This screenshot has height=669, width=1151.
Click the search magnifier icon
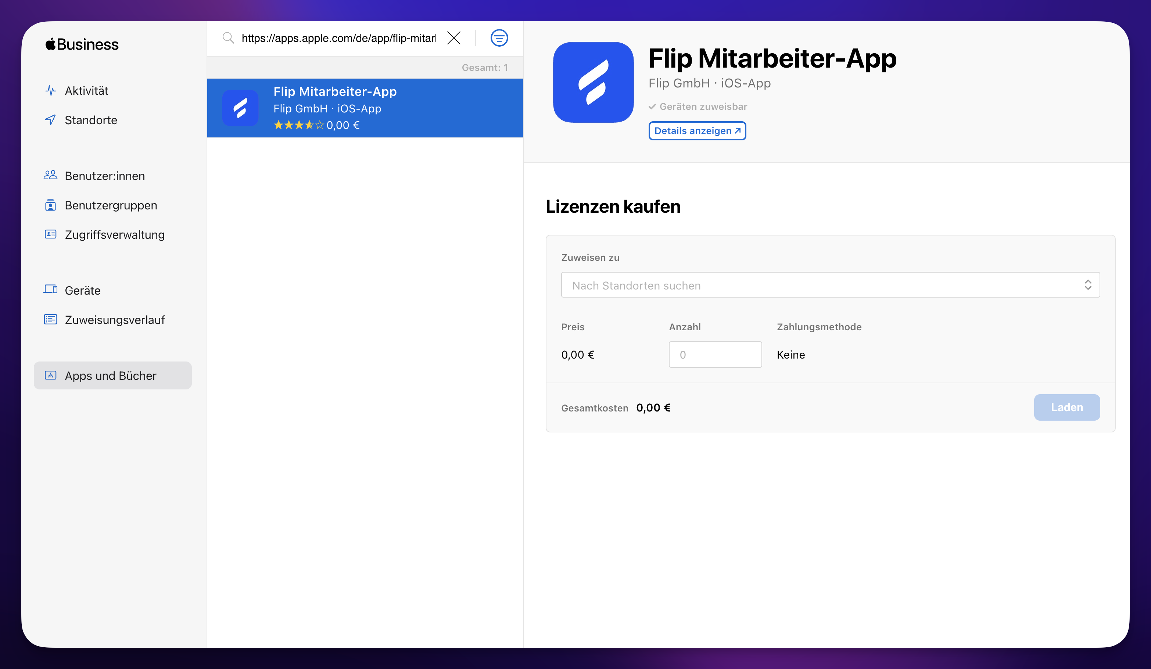[x=228, y=38]
